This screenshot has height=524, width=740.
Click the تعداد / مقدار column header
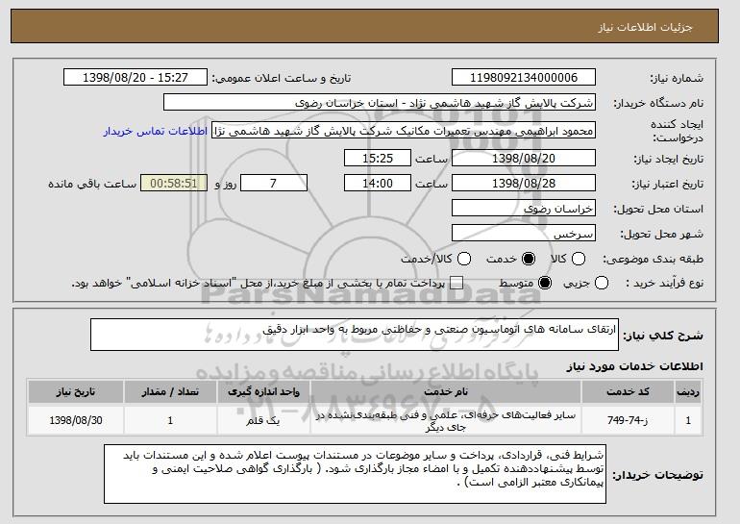pos(170,392)
